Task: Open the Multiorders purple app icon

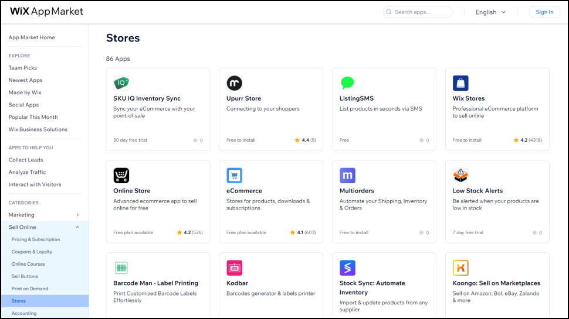Action: pos(347,176)
